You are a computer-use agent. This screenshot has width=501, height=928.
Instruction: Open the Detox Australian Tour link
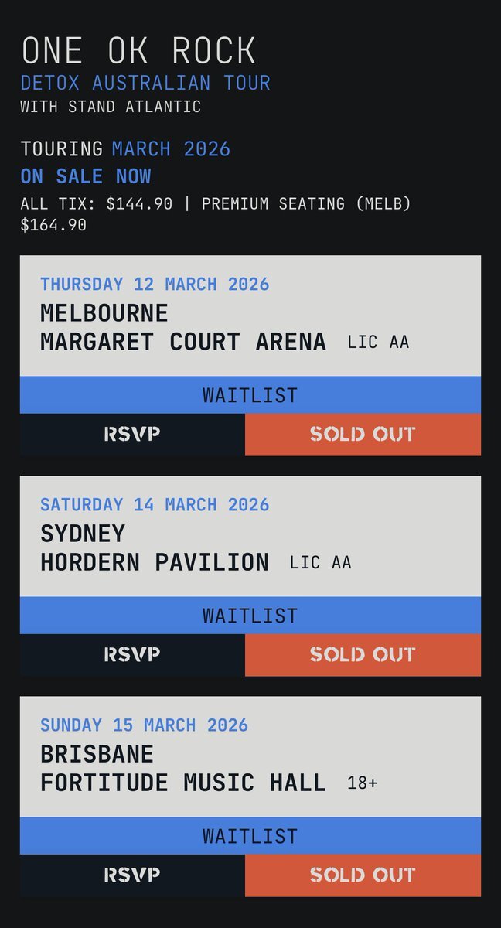coord(145,83)
